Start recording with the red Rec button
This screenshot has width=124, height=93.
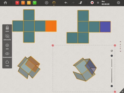click(92, 3)
